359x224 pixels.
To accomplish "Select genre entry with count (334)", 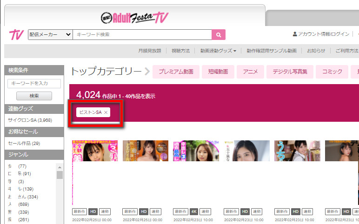I will click(x=23, y=197).
